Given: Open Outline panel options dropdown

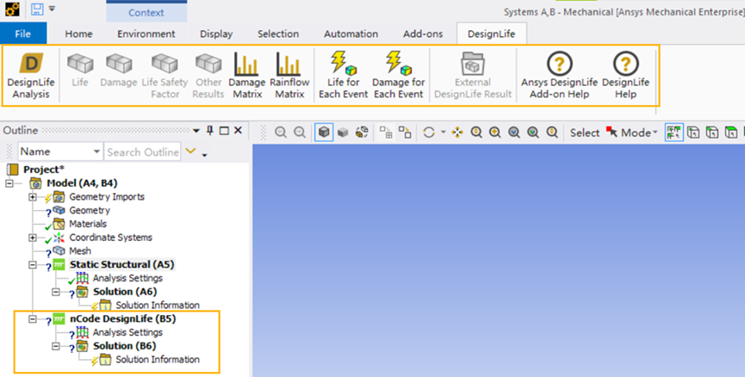Looking at the screenshot, I should (x=196, y=131).
